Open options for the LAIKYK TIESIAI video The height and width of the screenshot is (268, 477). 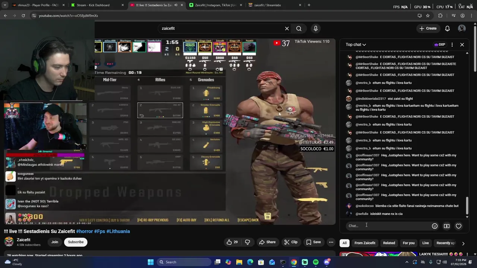coord(467,255)
